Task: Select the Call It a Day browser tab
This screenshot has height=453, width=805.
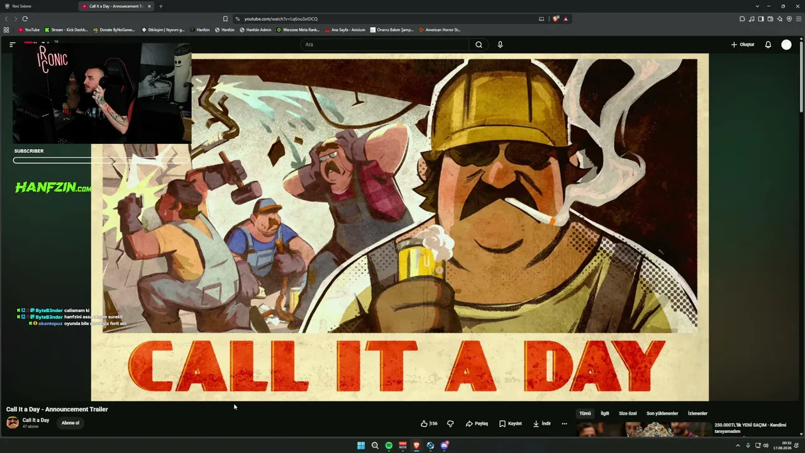Action: pos(116,6)
